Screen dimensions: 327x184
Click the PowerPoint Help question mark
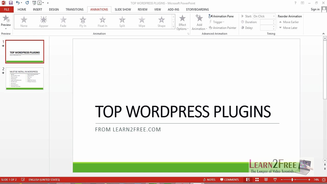pos(296,3)
